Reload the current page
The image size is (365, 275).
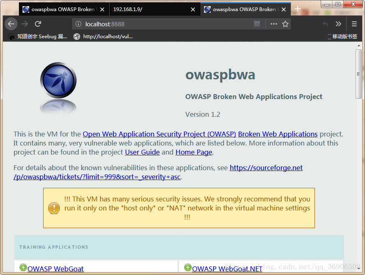click(x=38, y=24)
